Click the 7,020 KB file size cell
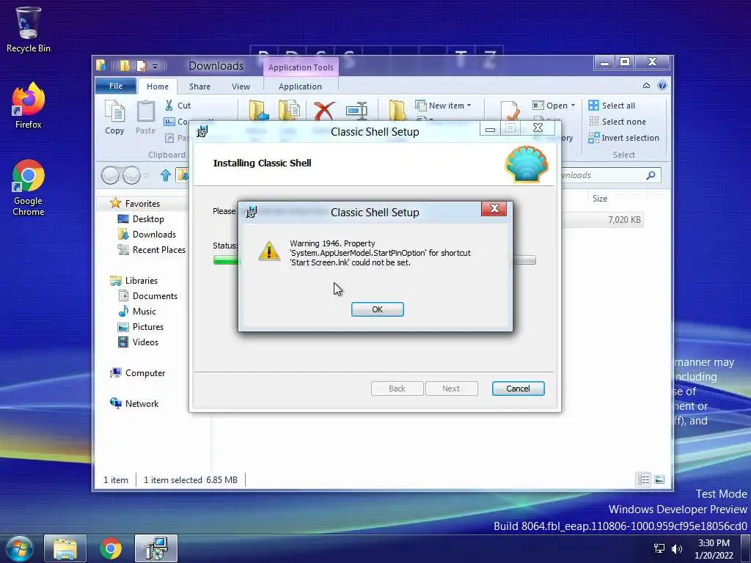This screenshot has width=751, height=563. [x=624, y=220]
